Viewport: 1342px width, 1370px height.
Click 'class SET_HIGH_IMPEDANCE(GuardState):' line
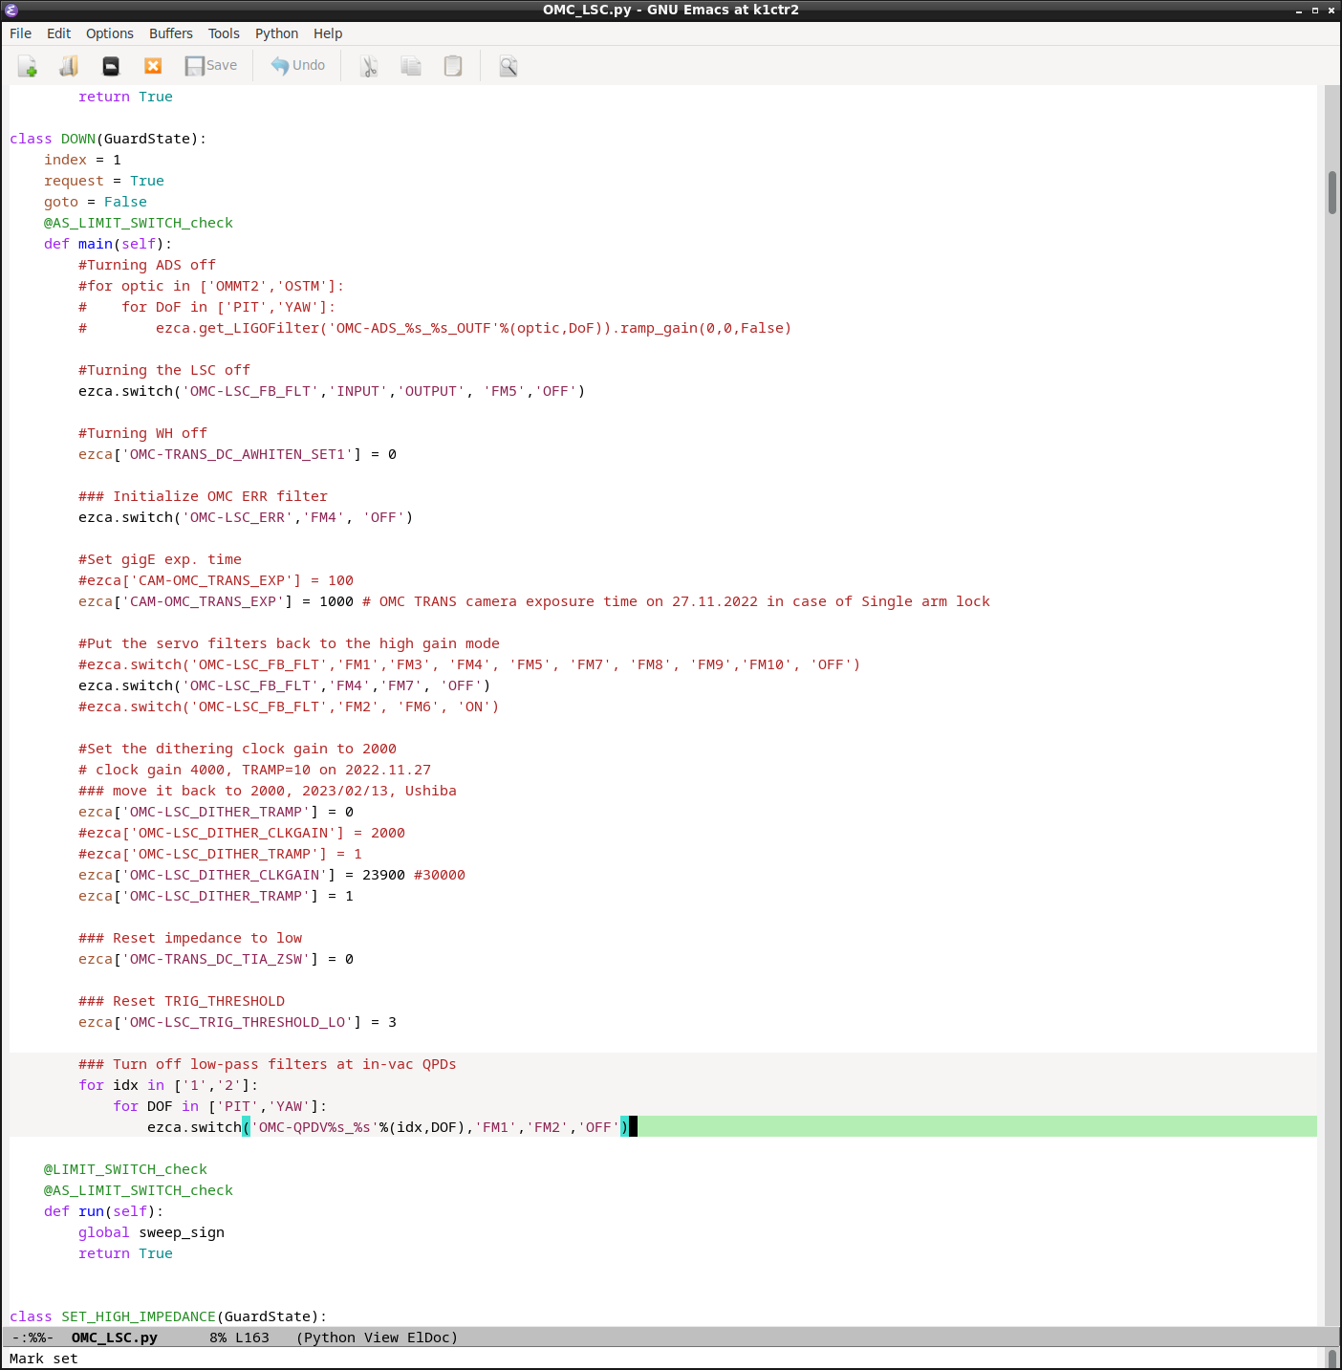[168, 1316]
